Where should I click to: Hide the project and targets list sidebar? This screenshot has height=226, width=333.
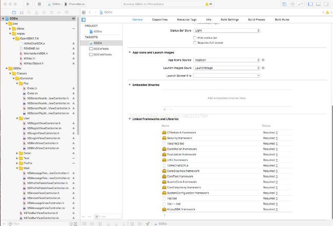click(84, 20)
